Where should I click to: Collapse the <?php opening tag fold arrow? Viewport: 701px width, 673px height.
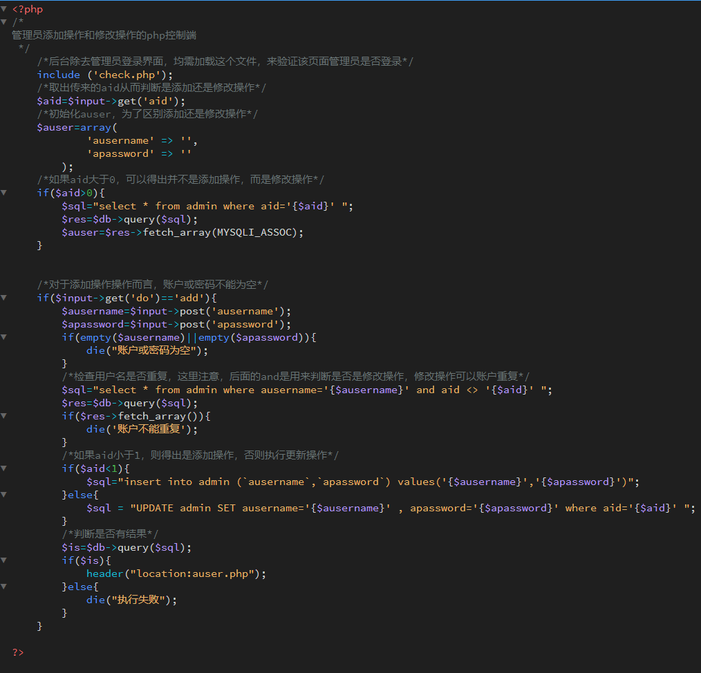point(3,9)
